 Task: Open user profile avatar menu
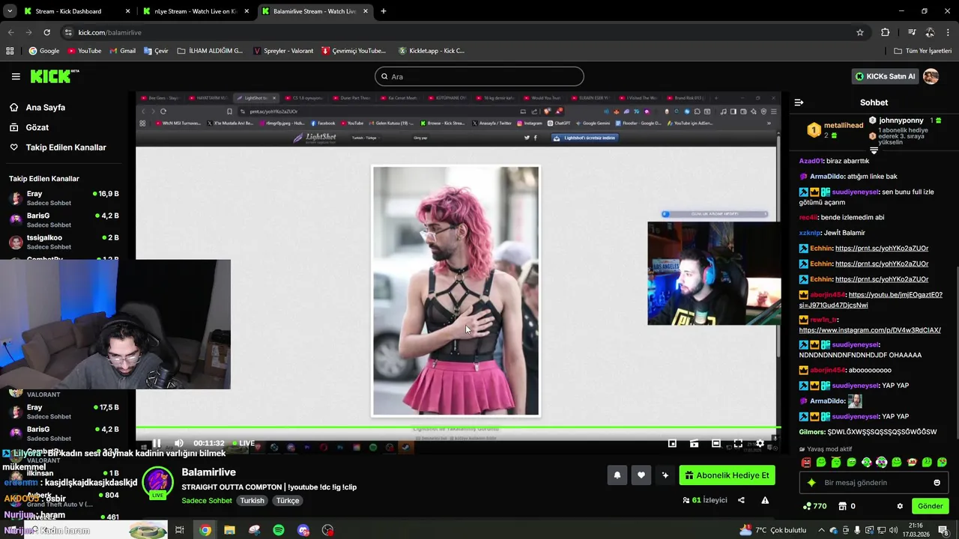pos(931,76)
